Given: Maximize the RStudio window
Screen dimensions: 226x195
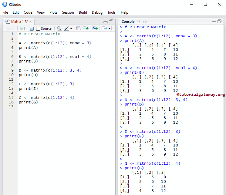Looking at the screenshot, I should pyautogui.click(x=205, y=4).
